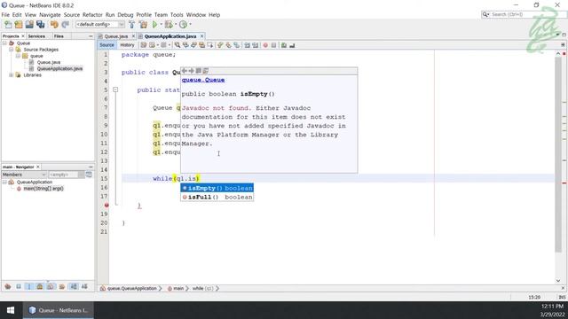The width and height of the screenshot is (568, 319).
Task: Collapse the code fold on line 5
Action: click(115, 89)
